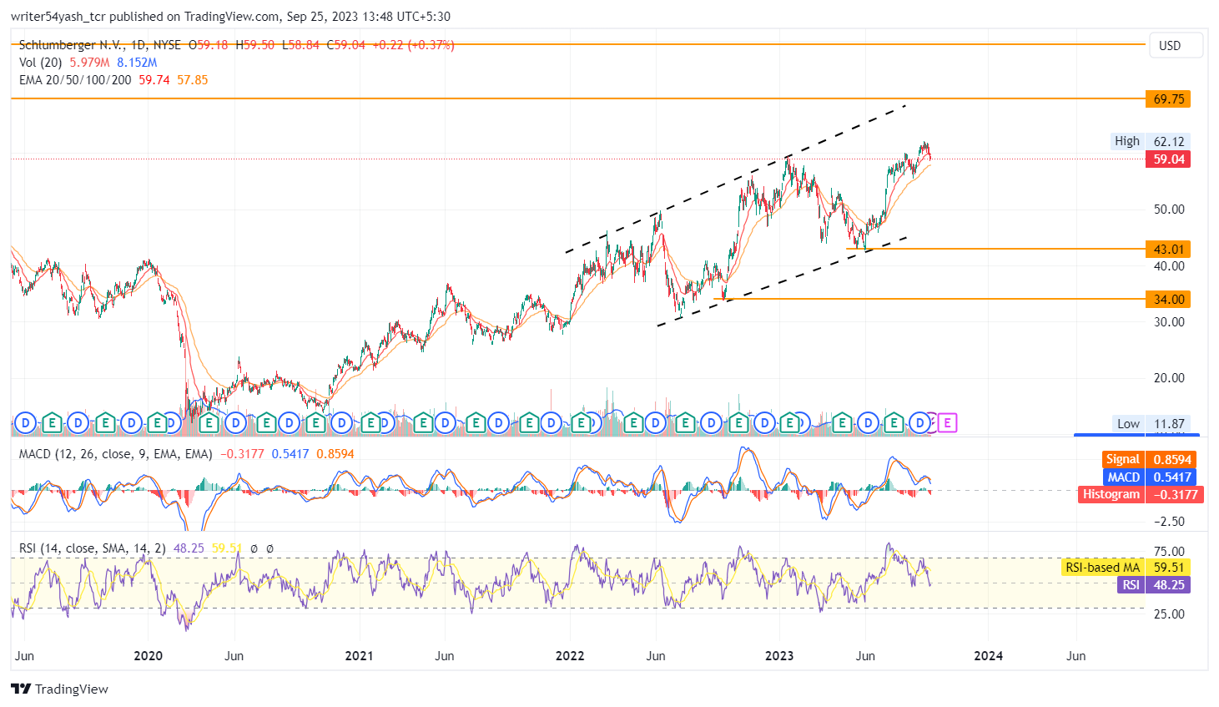1219x707 pixels.
Task: Click the orange 43.01 price level label
Action: (x=1168, y=249)
